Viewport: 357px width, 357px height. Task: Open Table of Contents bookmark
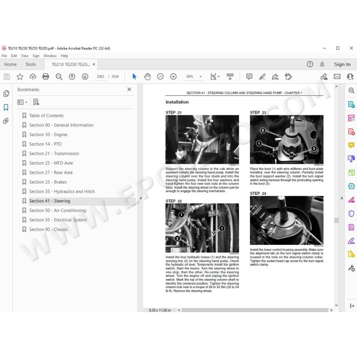tap(46, 116)
